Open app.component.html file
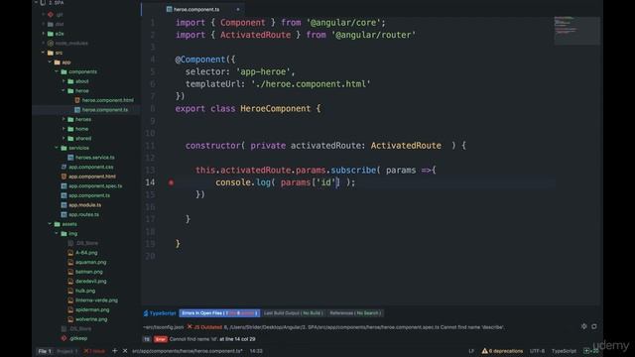Image resolution: width=635 pixels, height=357 pixels. (x=92, y=177)
